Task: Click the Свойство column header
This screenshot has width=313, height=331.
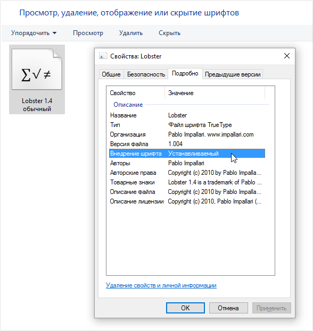Action: (136, 93)
